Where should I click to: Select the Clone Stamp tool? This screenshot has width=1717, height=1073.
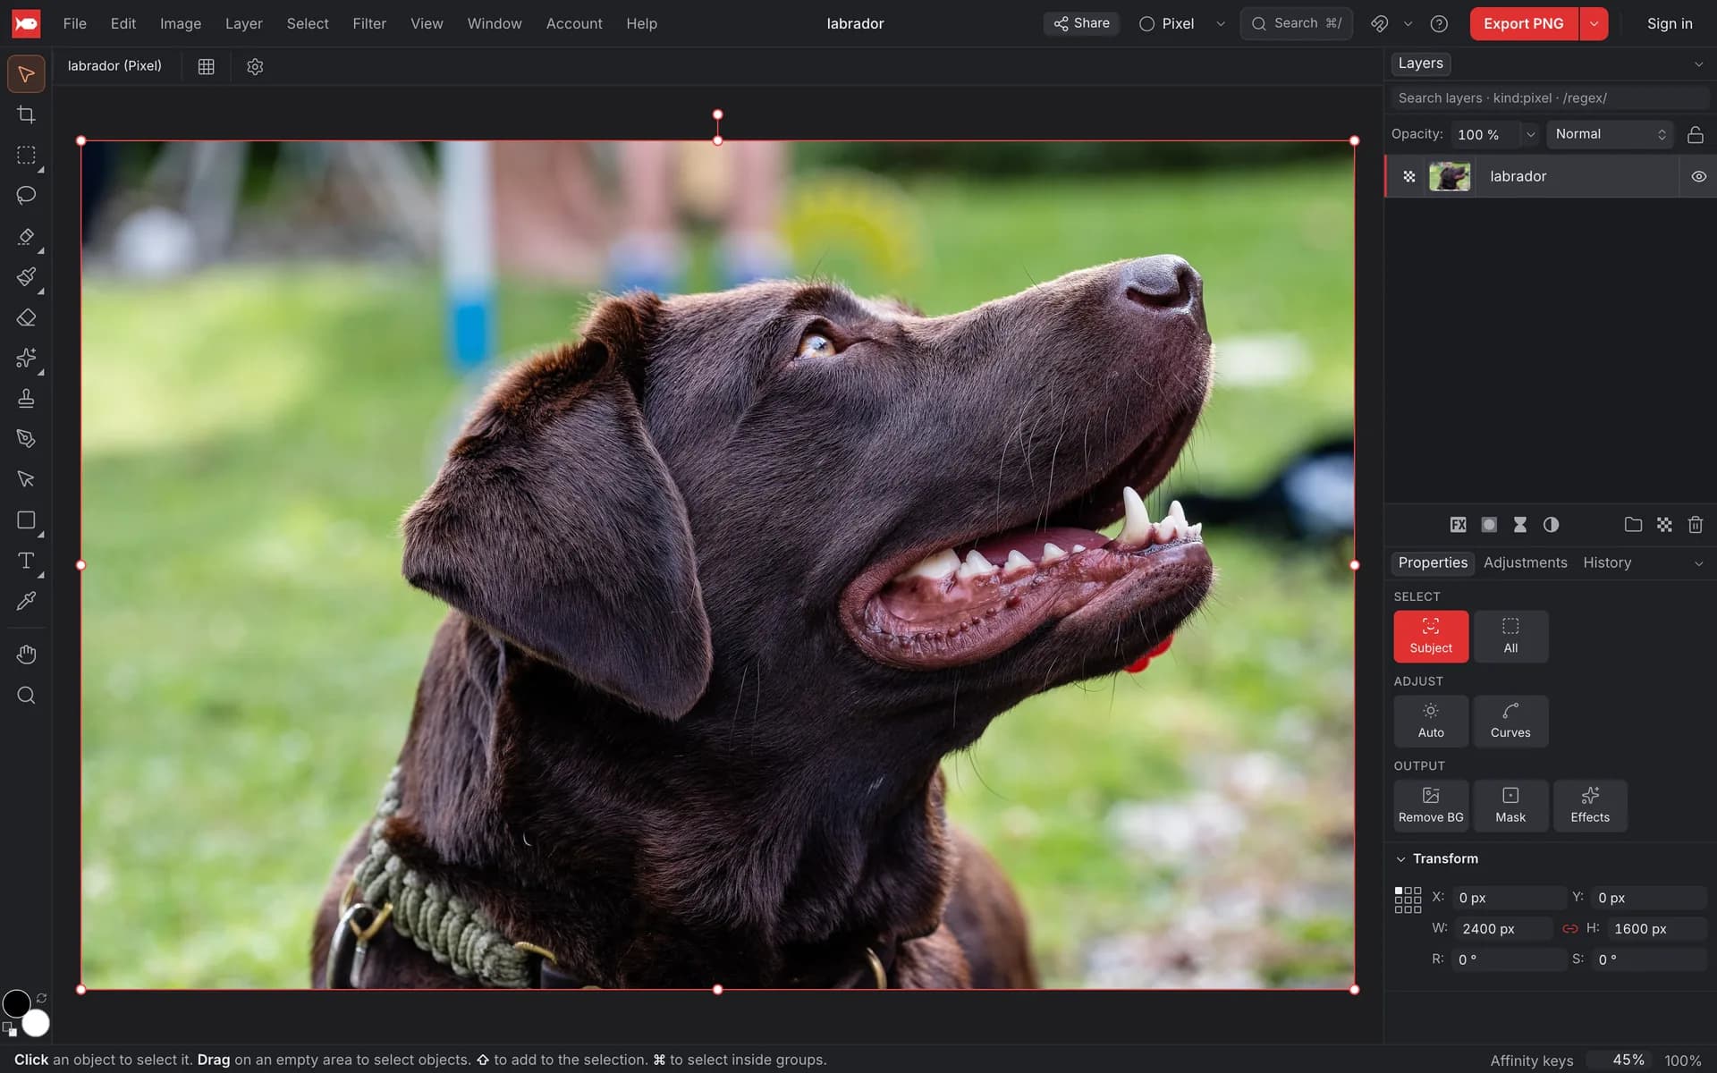tap(26, 398)
